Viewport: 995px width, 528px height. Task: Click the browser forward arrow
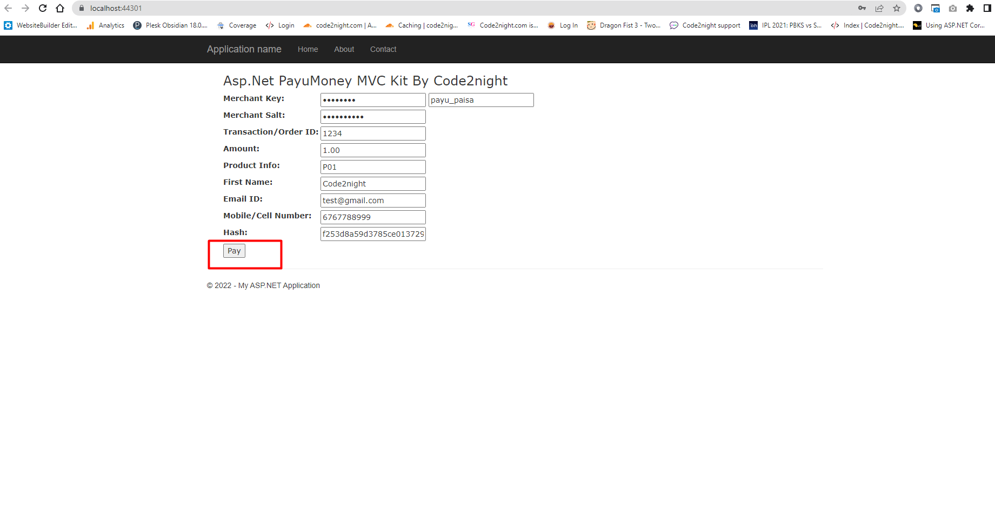click(x=25, y=8)
